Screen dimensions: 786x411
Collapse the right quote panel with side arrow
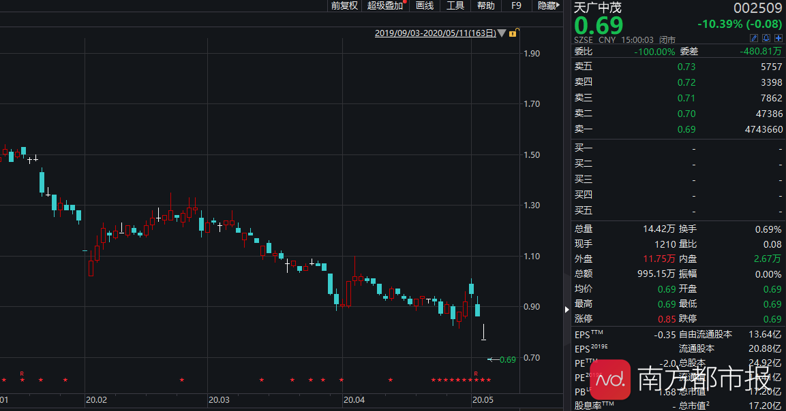coord(567,310)
